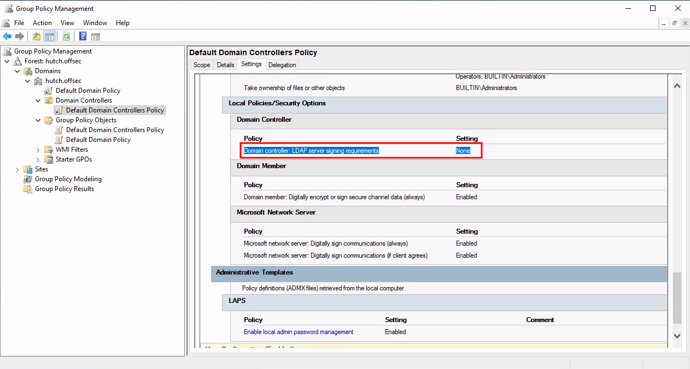Click the console icon beside File menu
The width and height of the screenshot is (690, 369).
pyautogui.click(x=5, y=23)
